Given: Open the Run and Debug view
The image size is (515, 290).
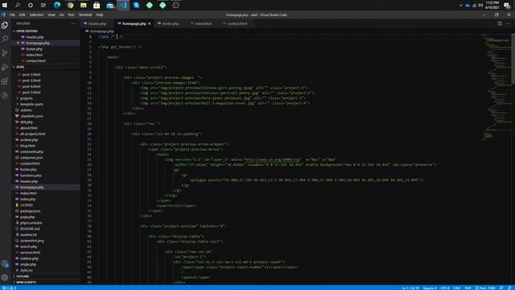Looking at the screenshot, I should click(x=5, y=68).
